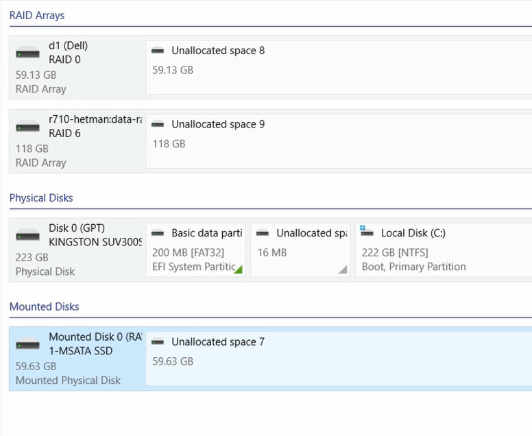This screenshot has width=532, height=436.
Task: Click the 16 MB unallocated space drive icon
Action: pos(263,233)
